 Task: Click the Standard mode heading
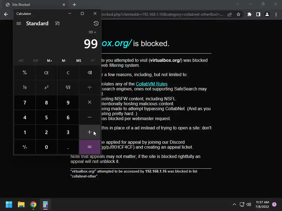coord(37,24)
